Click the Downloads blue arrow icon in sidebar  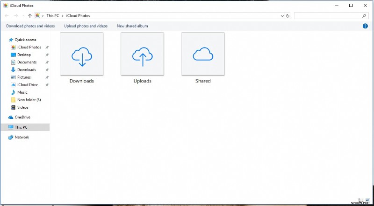(x=14, y=70)
